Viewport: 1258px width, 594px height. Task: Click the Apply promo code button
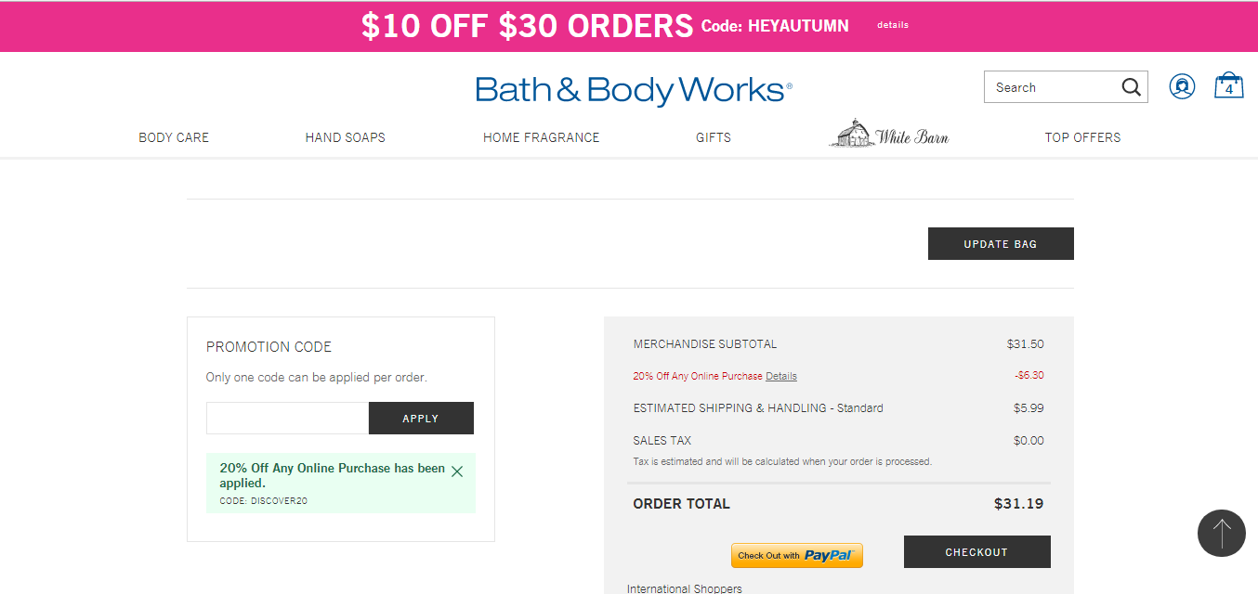[421, 419]
